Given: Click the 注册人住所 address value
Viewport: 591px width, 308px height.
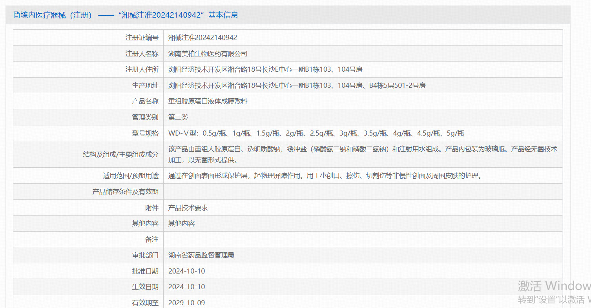Looking at the screenshot, I should [x=265, y=69].
